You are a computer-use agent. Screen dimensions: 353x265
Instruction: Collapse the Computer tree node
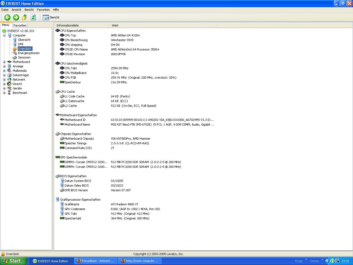pyautogui.click(x=4, y=35)
